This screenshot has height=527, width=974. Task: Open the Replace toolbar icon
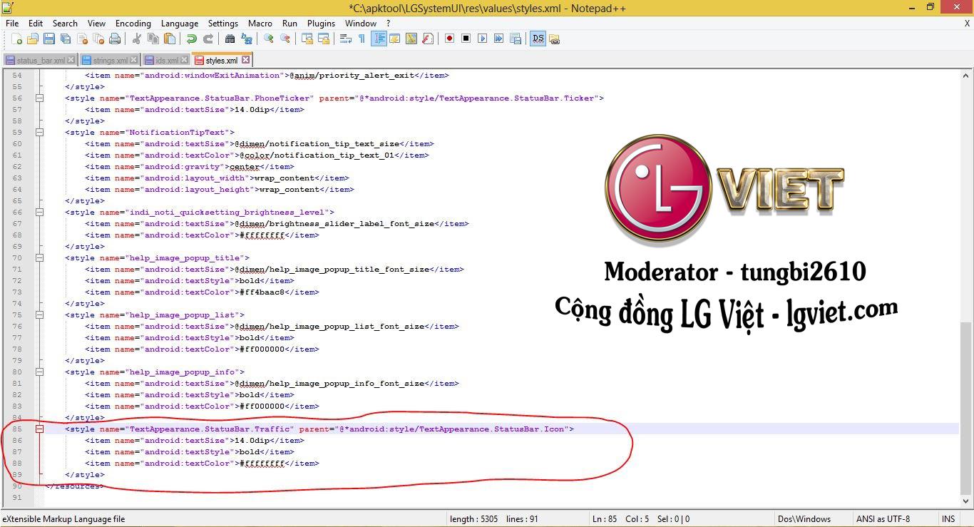[x=246, y=39]
